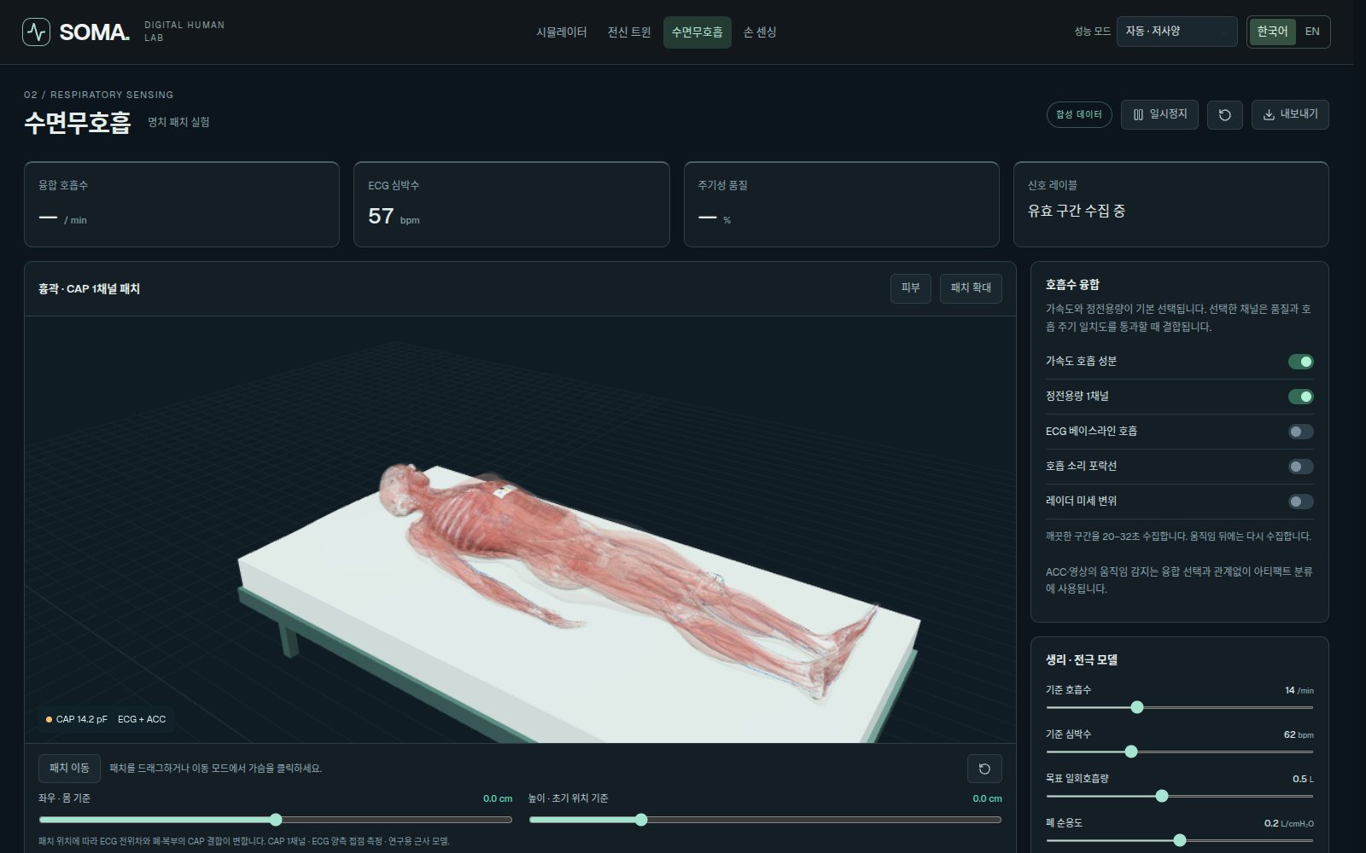
Task: Adjust the 폐 순응도 slider
Action: click(x=1179, y=840)
